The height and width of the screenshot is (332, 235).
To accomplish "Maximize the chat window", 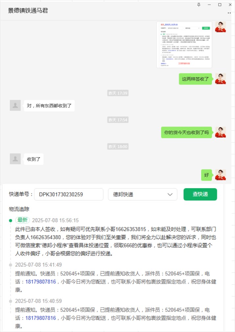I will pos(220,5).
